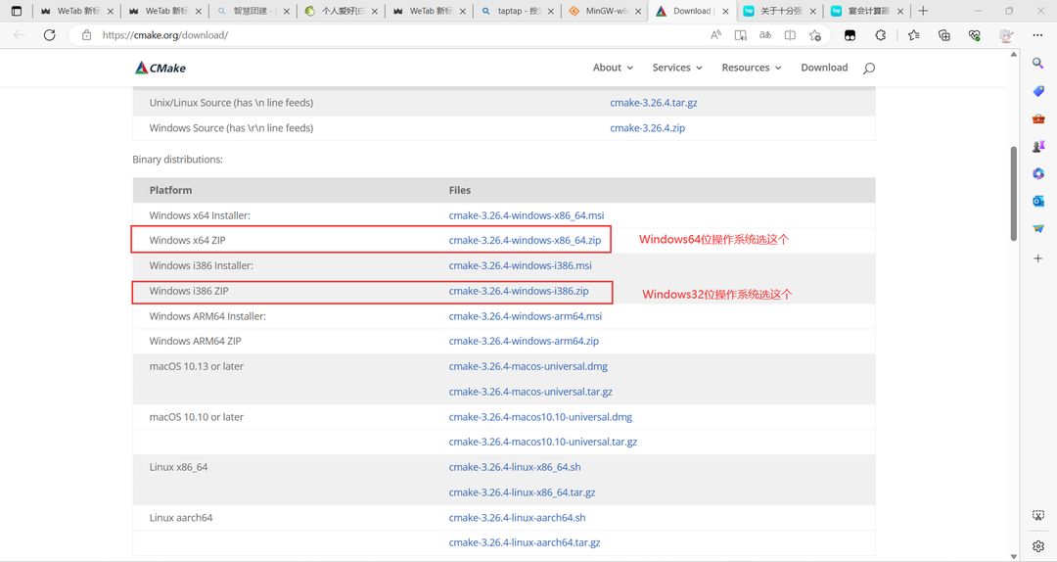1057x562 pixels.
Task: Open sidebar Microsoft 365 icon
Action: (1038, 174)
